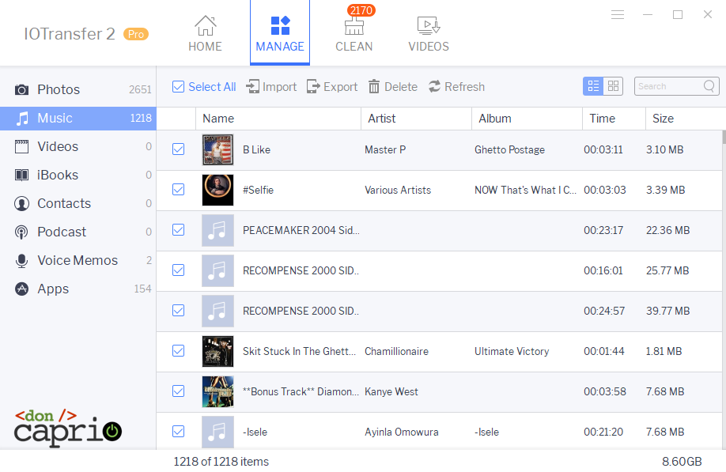Click the iBooks book icon
Screen dimensions: 726x472
[21, 175]
